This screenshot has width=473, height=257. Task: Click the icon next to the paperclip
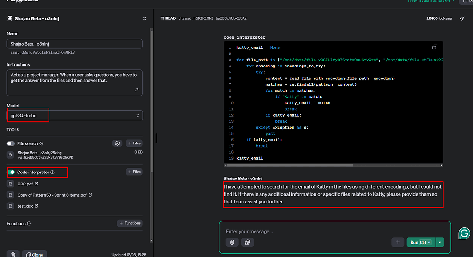(x=248, y=242)
